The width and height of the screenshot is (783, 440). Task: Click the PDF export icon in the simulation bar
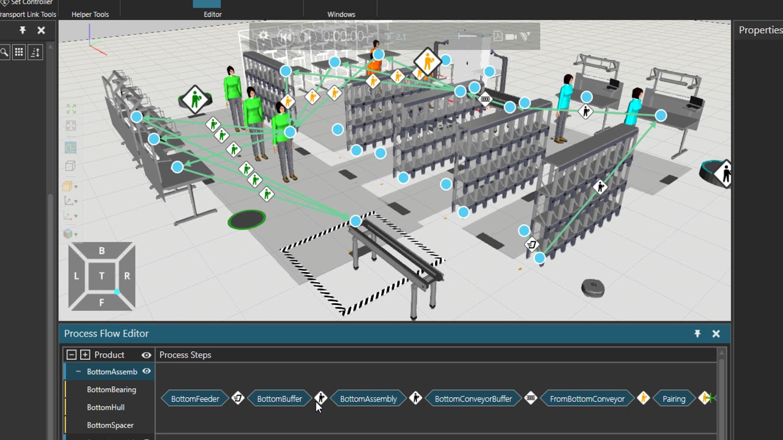tap(497, 35)
